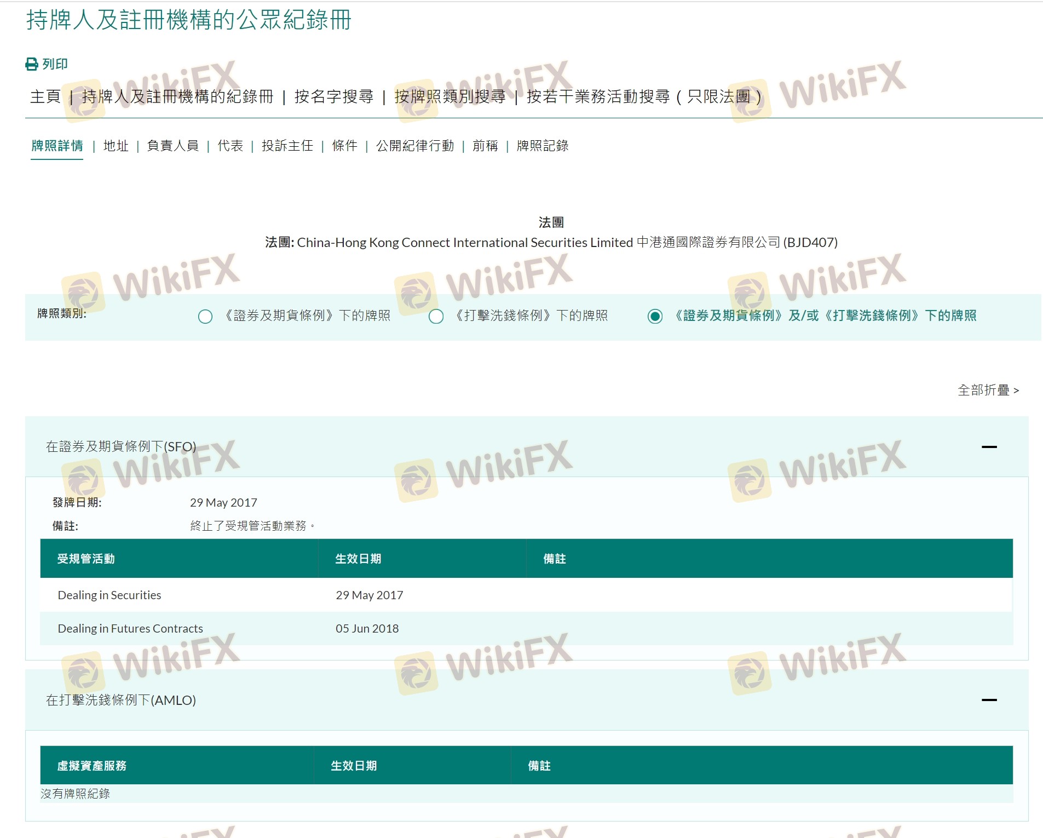This screenshot has height=838, width=1043.
Task: Switch to the 代表 tab
Action: point(230,146)
